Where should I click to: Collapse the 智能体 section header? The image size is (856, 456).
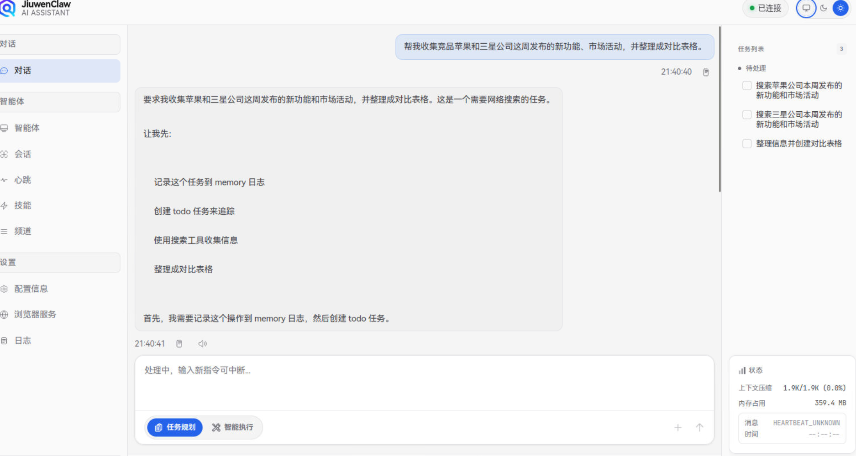tap(60, 102)
